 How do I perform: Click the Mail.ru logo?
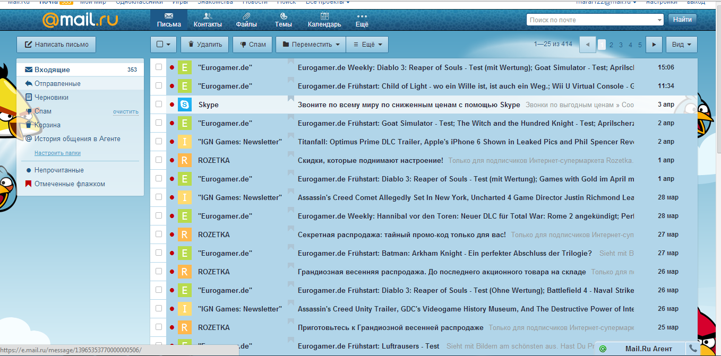click(x=80, y=20)
